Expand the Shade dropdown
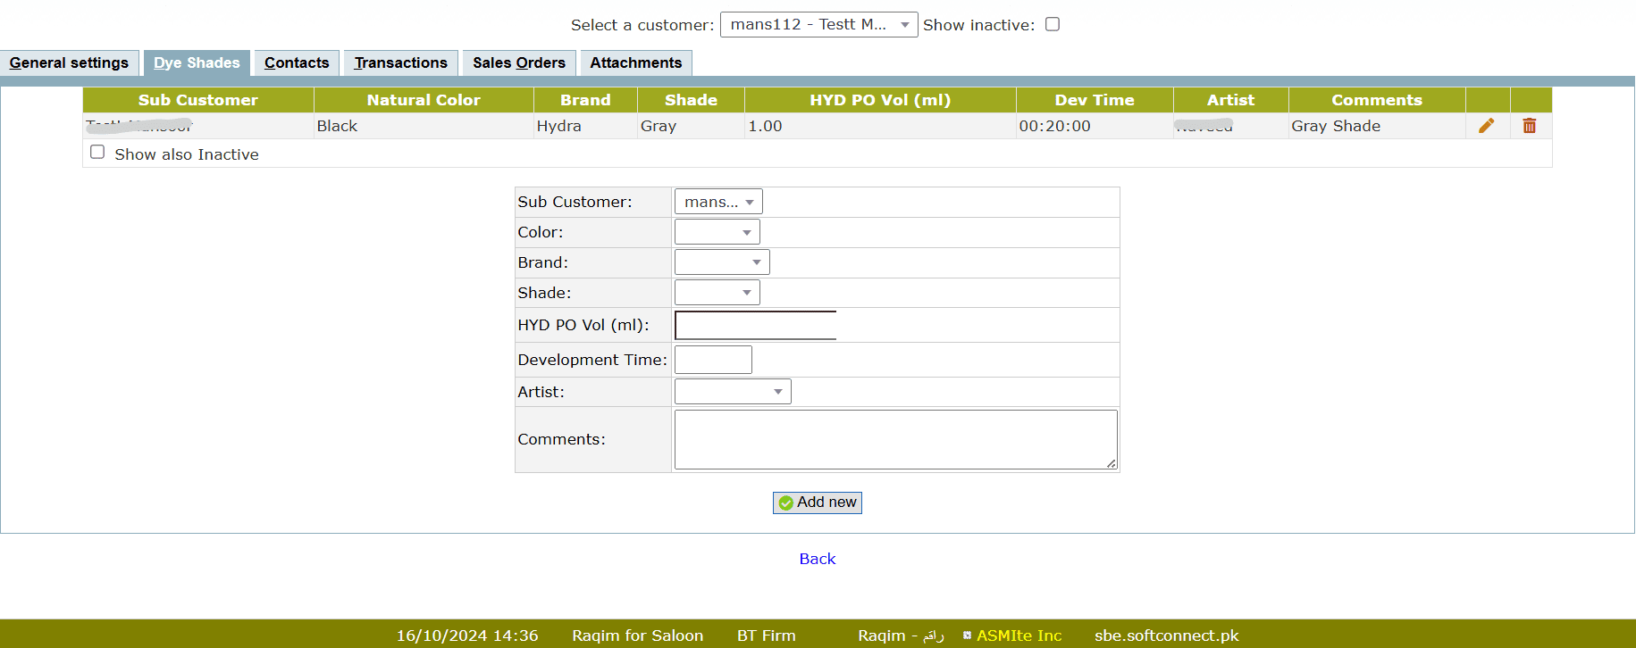The width and height of the screenshot is (1636, 648). [x=717, y=293]
